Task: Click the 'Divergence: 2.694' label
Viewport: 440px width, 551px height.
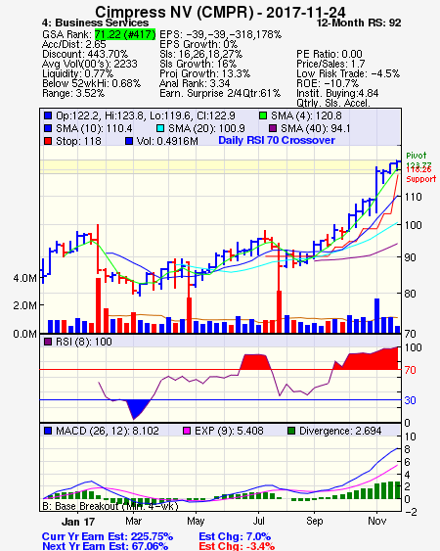Action: point(340,431)
